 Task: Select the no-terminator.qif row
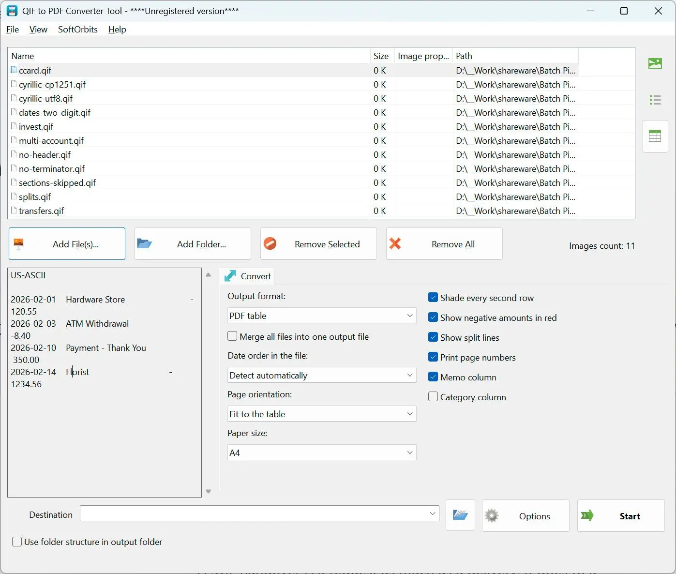tap(293, 168)
